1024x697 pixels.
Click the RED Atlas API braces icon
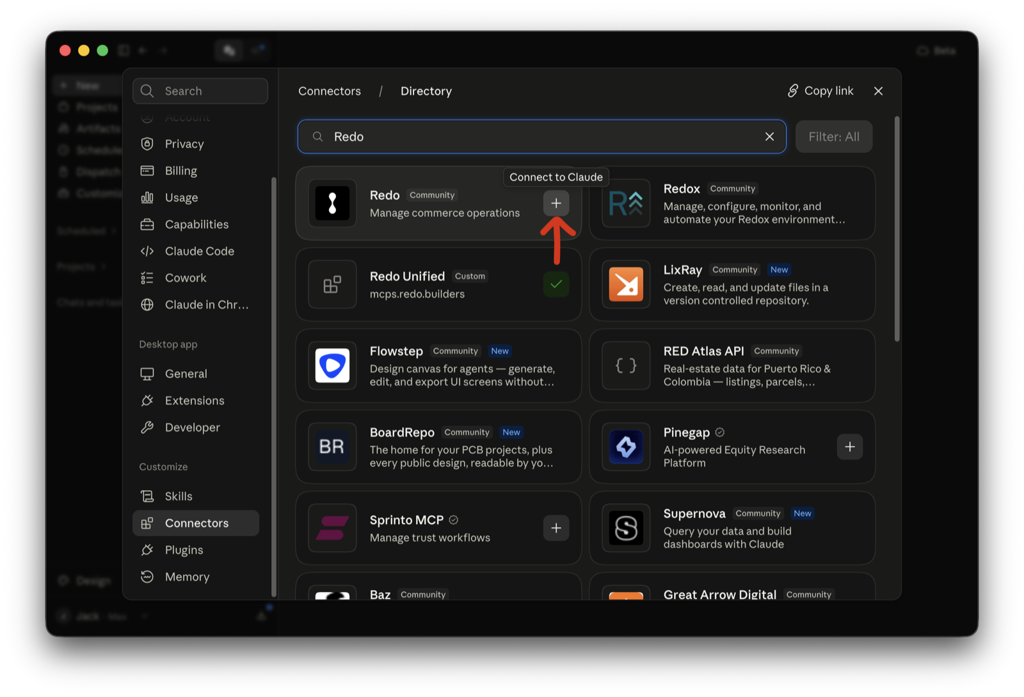pyautogui.click(x=626, y=366)
